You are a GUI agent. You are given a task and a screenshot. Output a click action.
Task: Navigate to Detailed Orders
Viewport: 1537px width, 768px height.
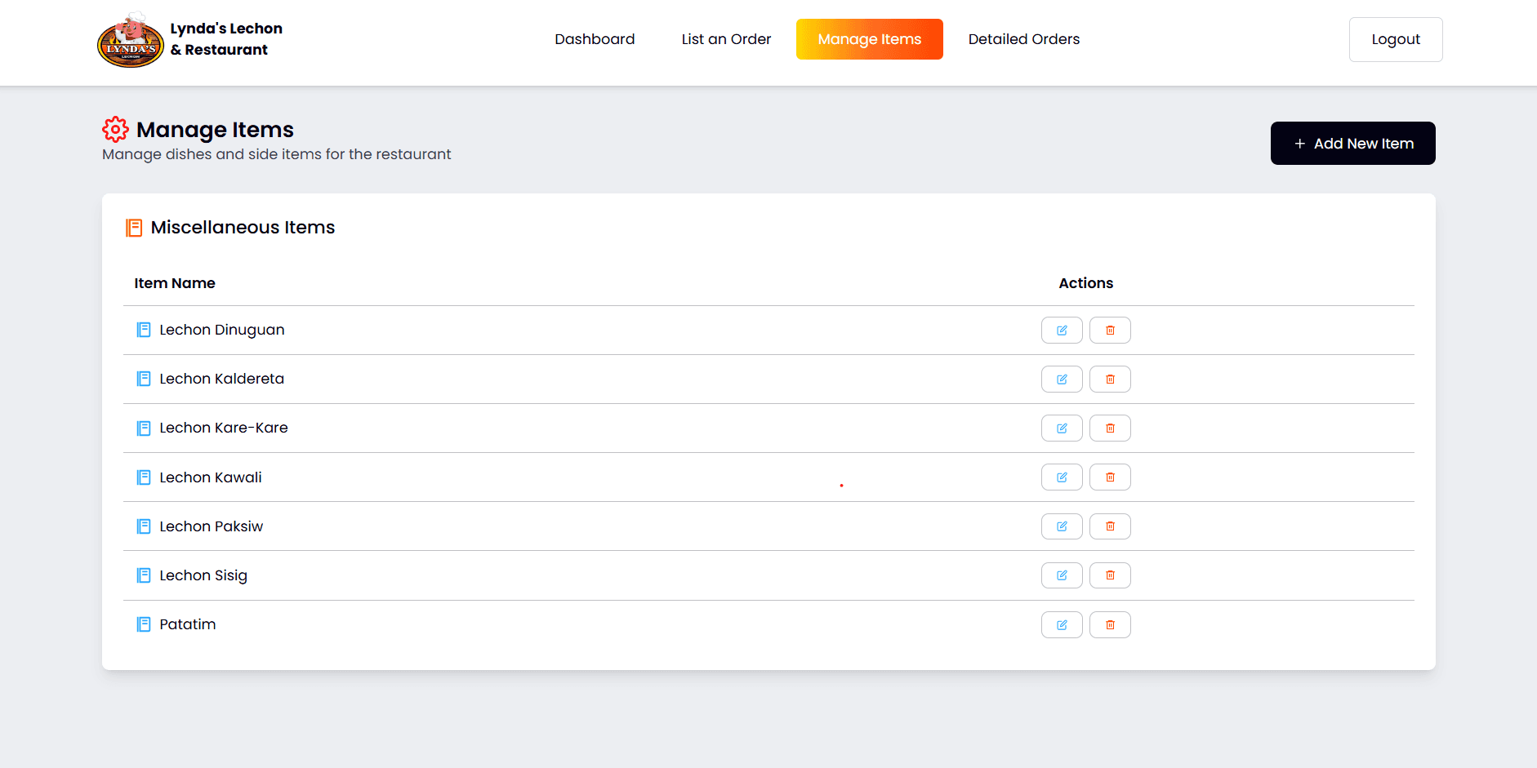(x=1023, y=39)
